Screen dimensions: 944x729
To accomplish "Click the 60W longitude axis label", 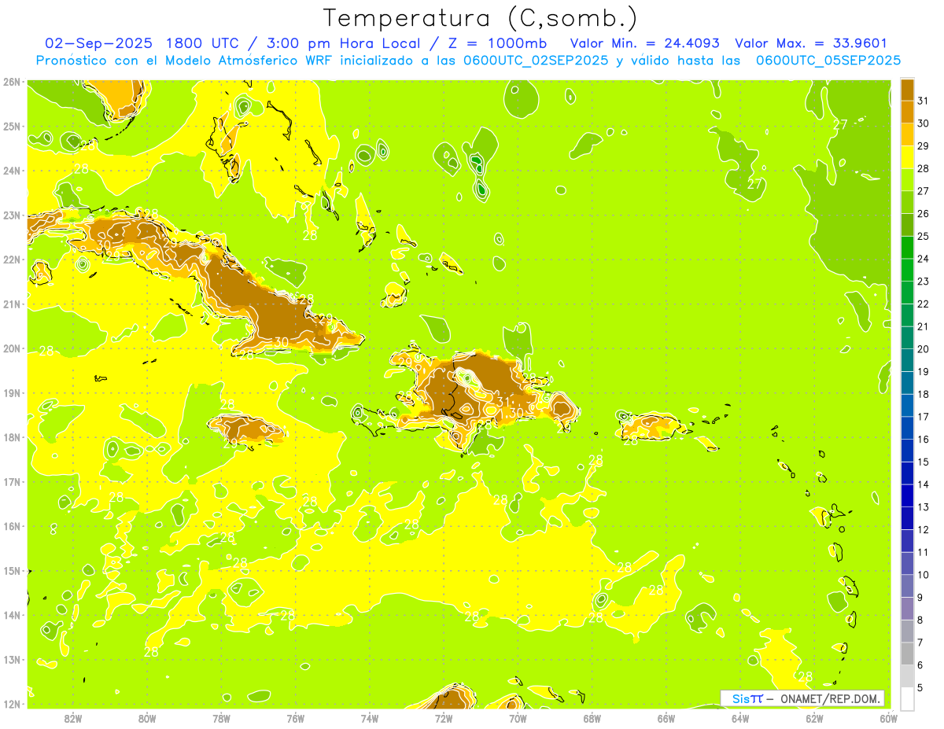I will pos(888,718).
